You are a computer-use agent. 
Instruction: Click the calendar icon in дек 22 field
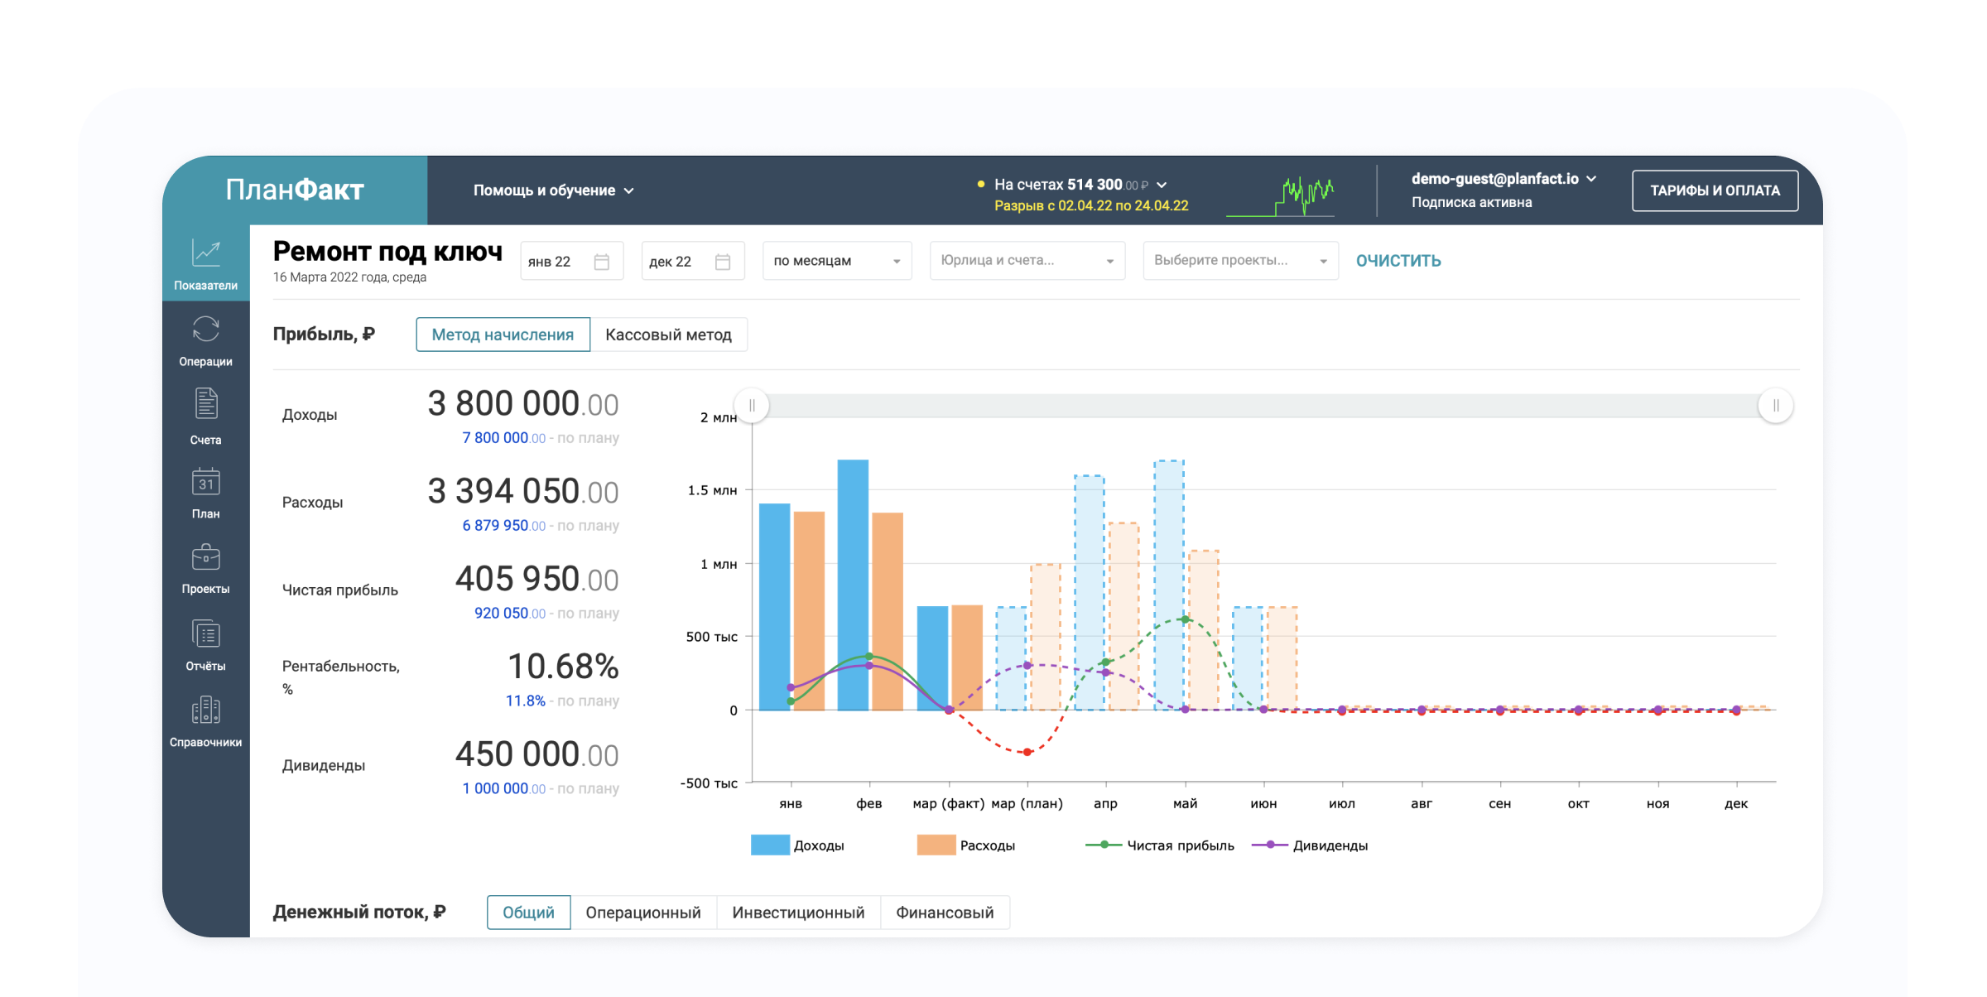click(x=723, y=262)
